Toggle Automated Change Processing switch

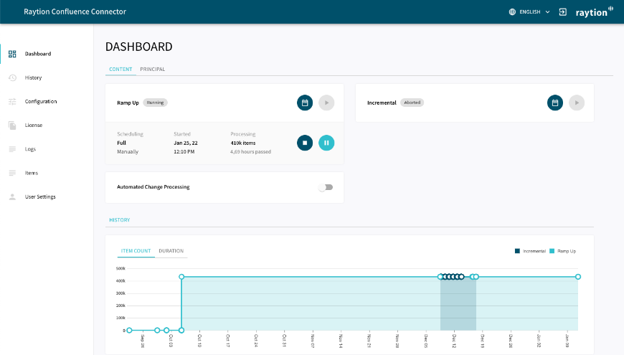pyautogui.click(x=326, y=187)
